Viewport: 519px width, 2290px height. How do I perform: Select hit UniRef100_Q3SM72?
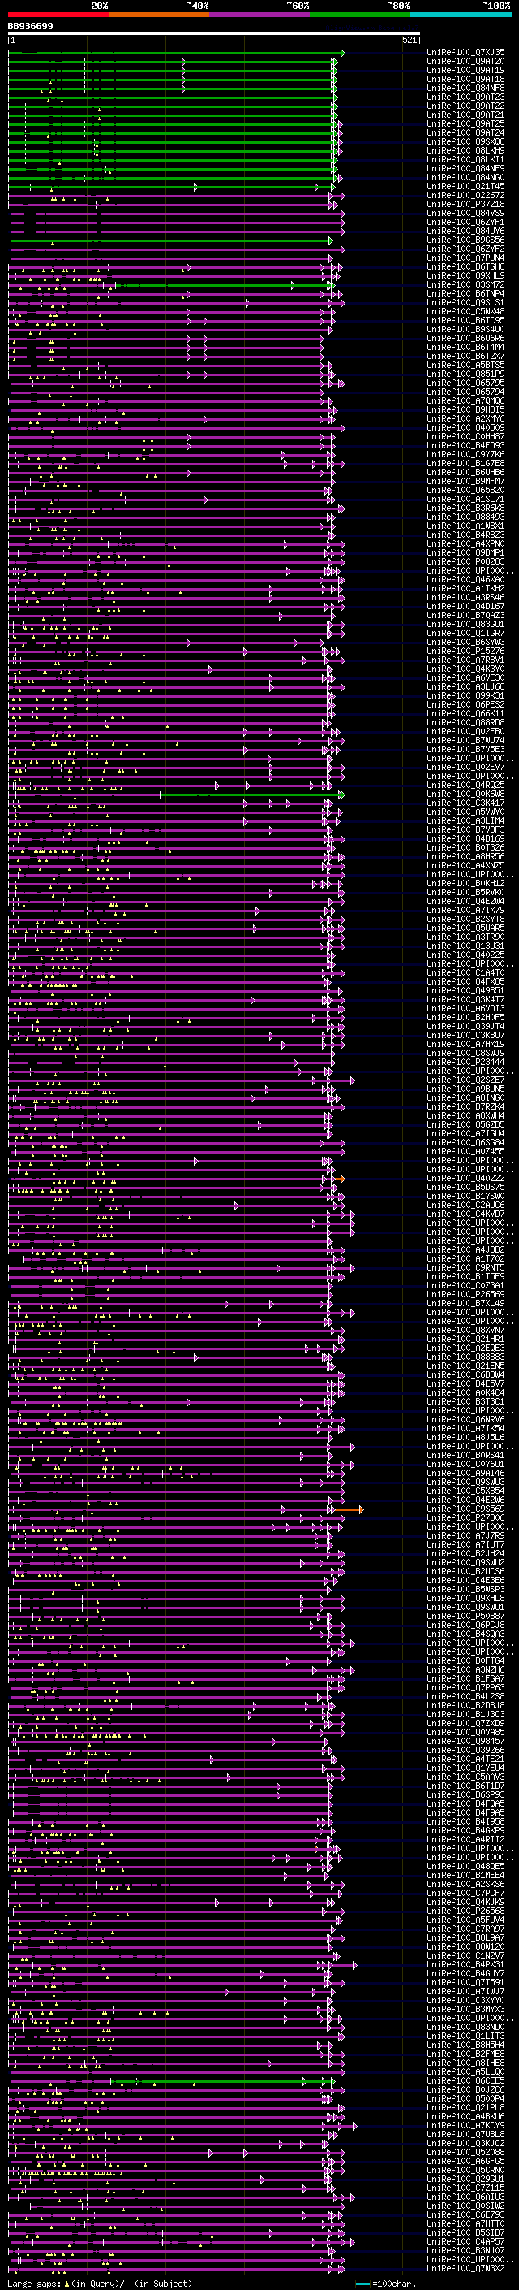[465, 284]
